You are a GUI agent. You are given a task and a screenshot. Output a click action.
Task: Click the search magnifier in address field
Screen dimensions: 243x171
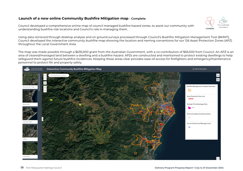[x=50, y=75]
